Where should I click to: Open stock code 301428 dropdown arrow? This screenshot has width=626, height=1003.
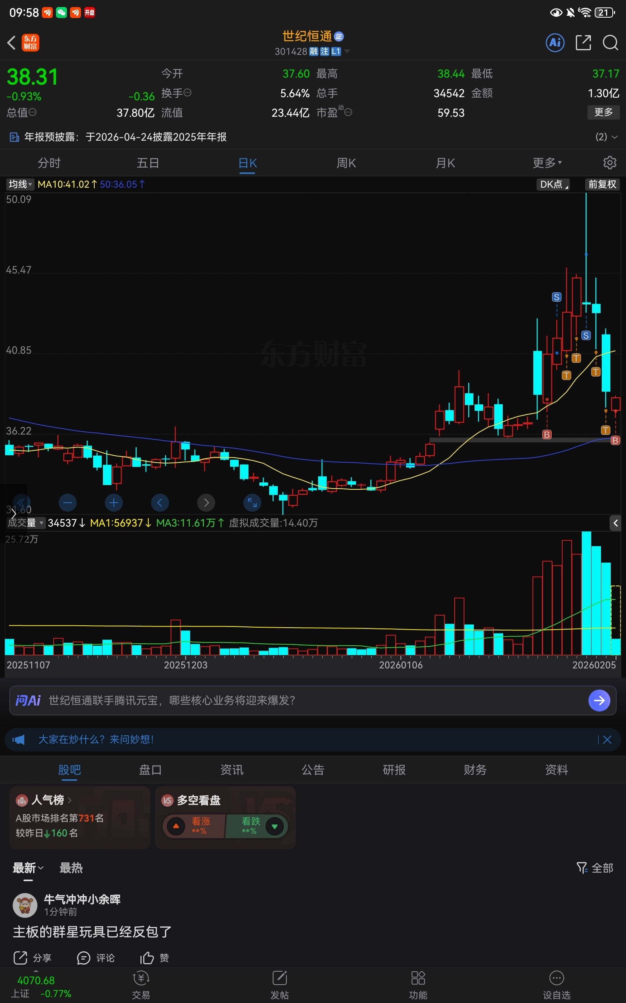[347, 51]
